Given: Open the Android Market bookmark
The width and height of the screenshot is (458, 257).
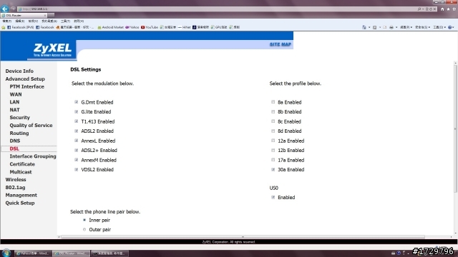Looking at the screenshot, I should (110, 27).
